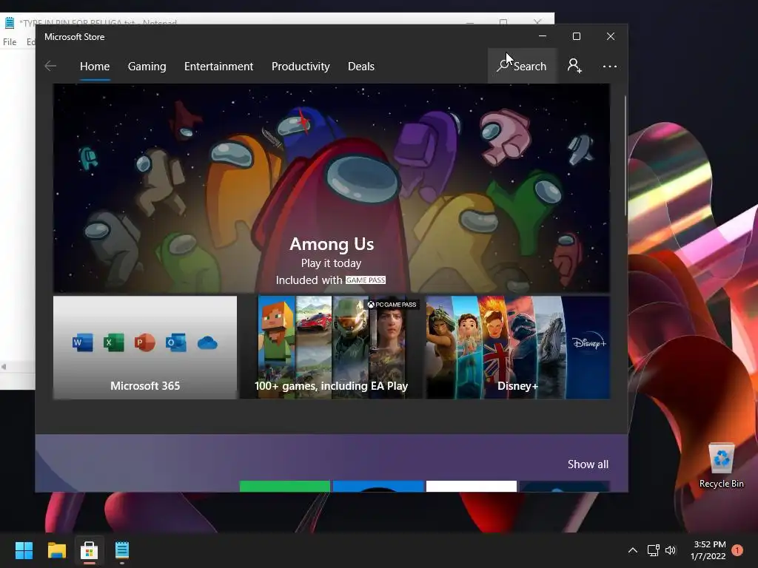This screenshot has height=568, width=758.
Task: Click the Notepad horizontal scrollbar left arrow
Action: pyautogui.click(x=4, y=367)
